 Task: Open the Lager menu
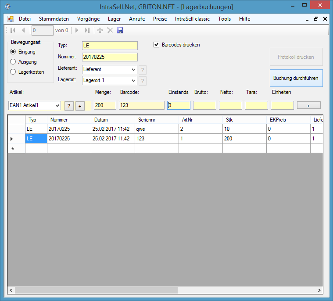114,19
